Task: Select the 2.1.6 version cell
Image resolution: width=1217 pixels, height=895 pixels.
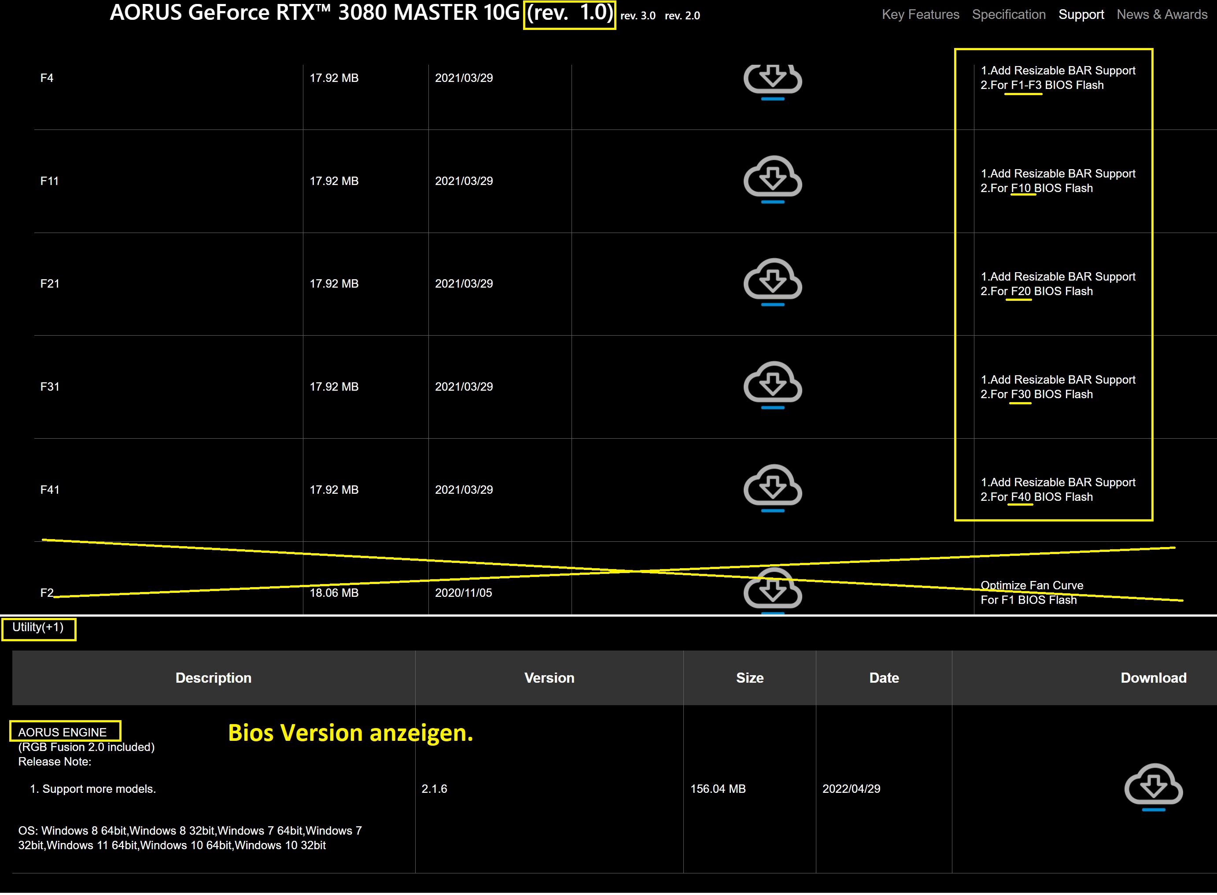Action: tap(434, 789)
